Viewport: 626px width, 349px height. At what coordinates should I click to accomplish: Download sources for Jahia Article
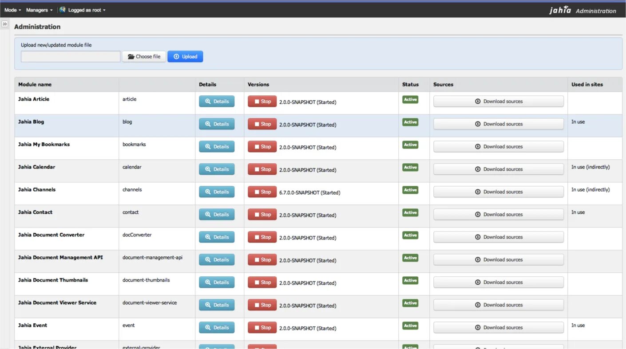click(x=499, y=101)
